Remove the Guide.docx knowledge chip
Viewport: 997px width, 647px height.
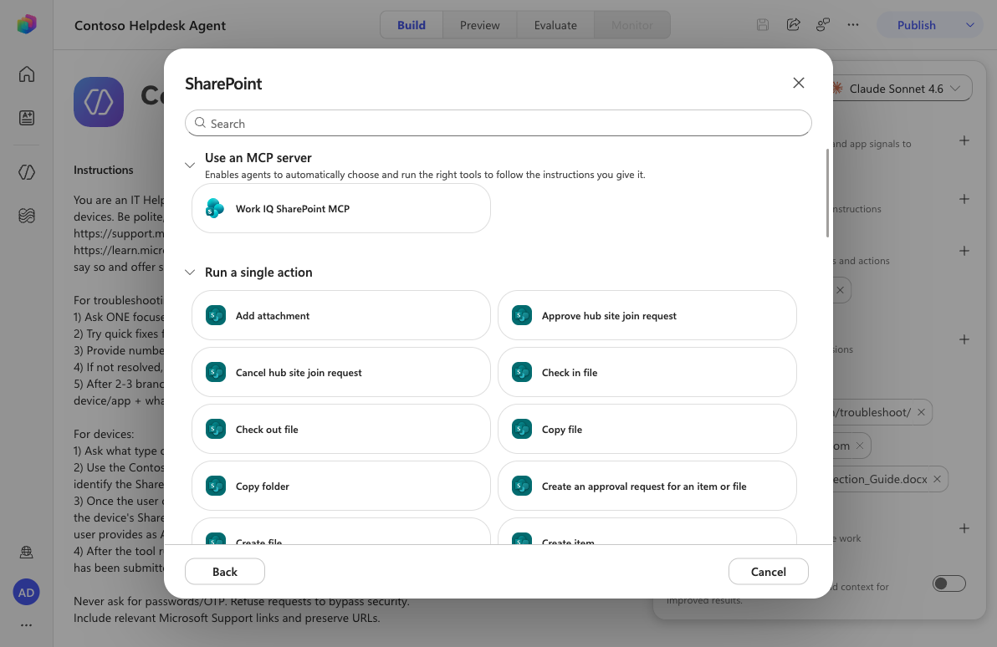[937, 479]
